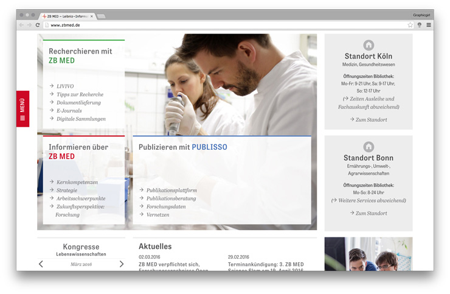
Task: Click the Standort Köln house icon
Action: (x=369, y=45)
